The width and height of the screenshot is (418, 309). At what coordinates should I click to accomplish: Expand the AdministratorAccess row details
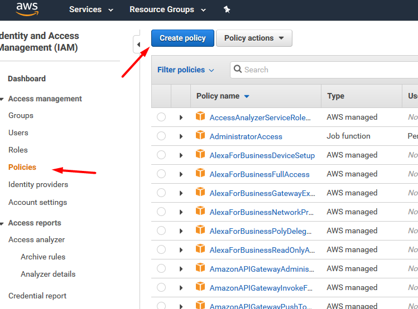point(181,136)
